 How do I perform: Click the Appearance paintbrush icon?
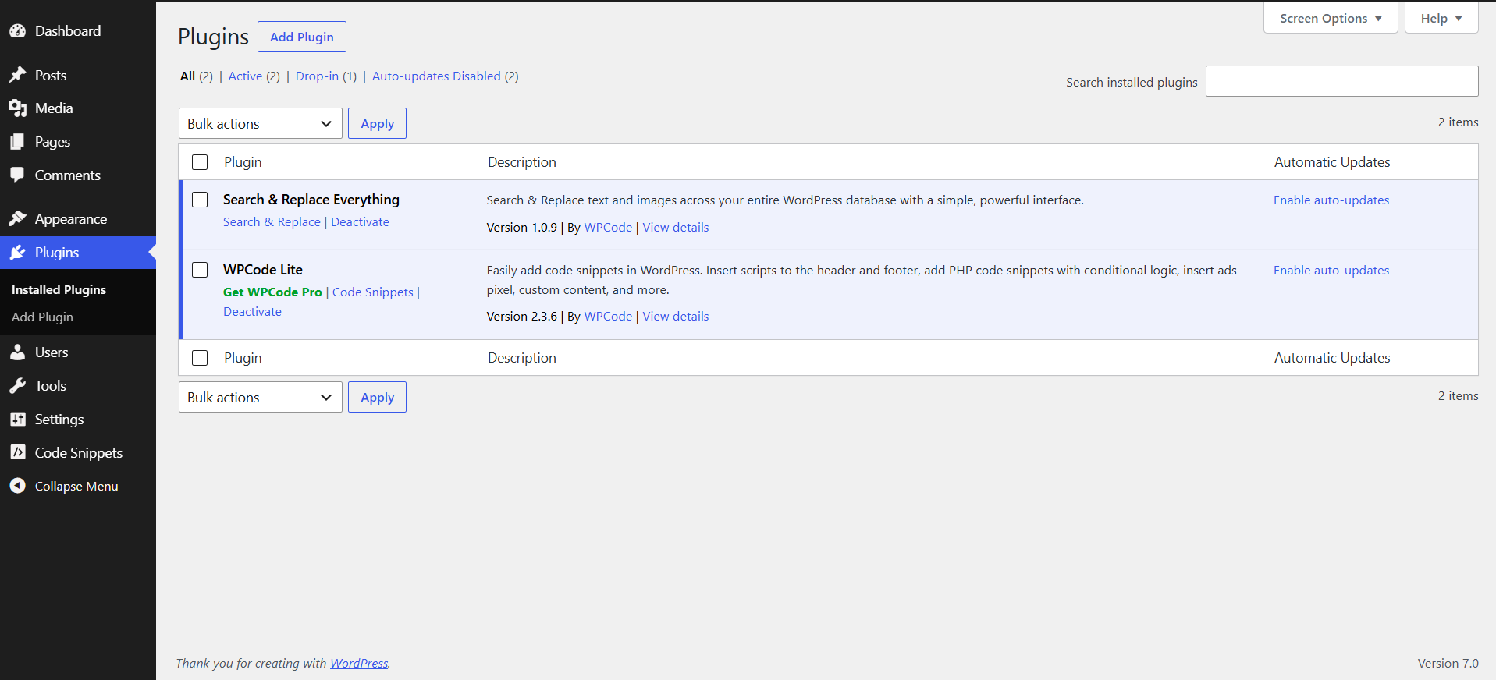pyautogui.click(x=17, y=218)
